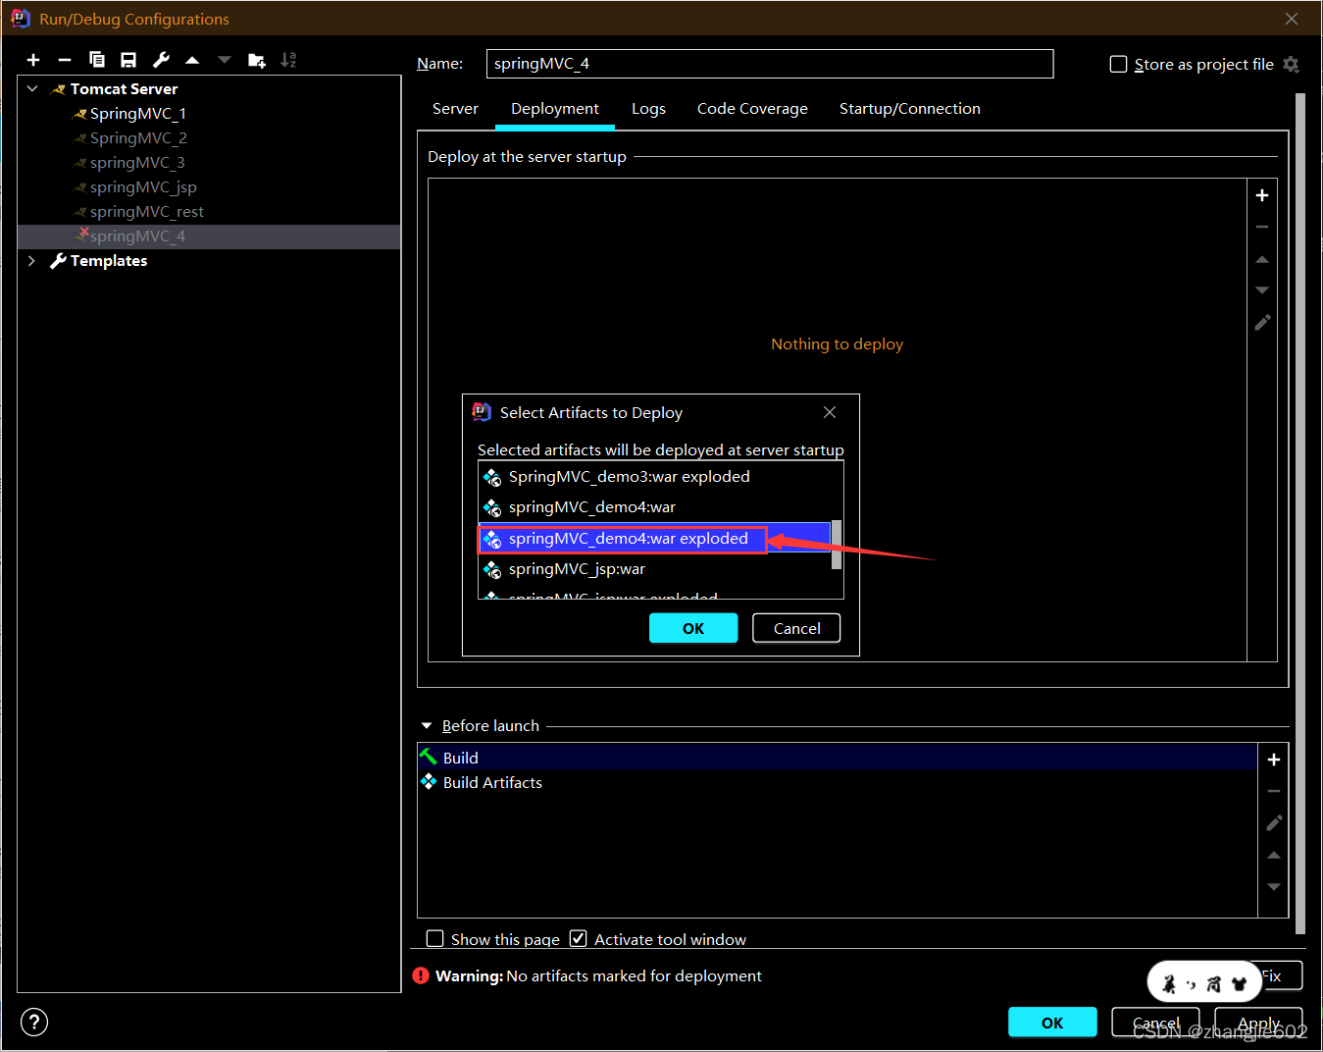Add new configuration with plus icon
The image size is (1323, 1052).
[33, 60]
